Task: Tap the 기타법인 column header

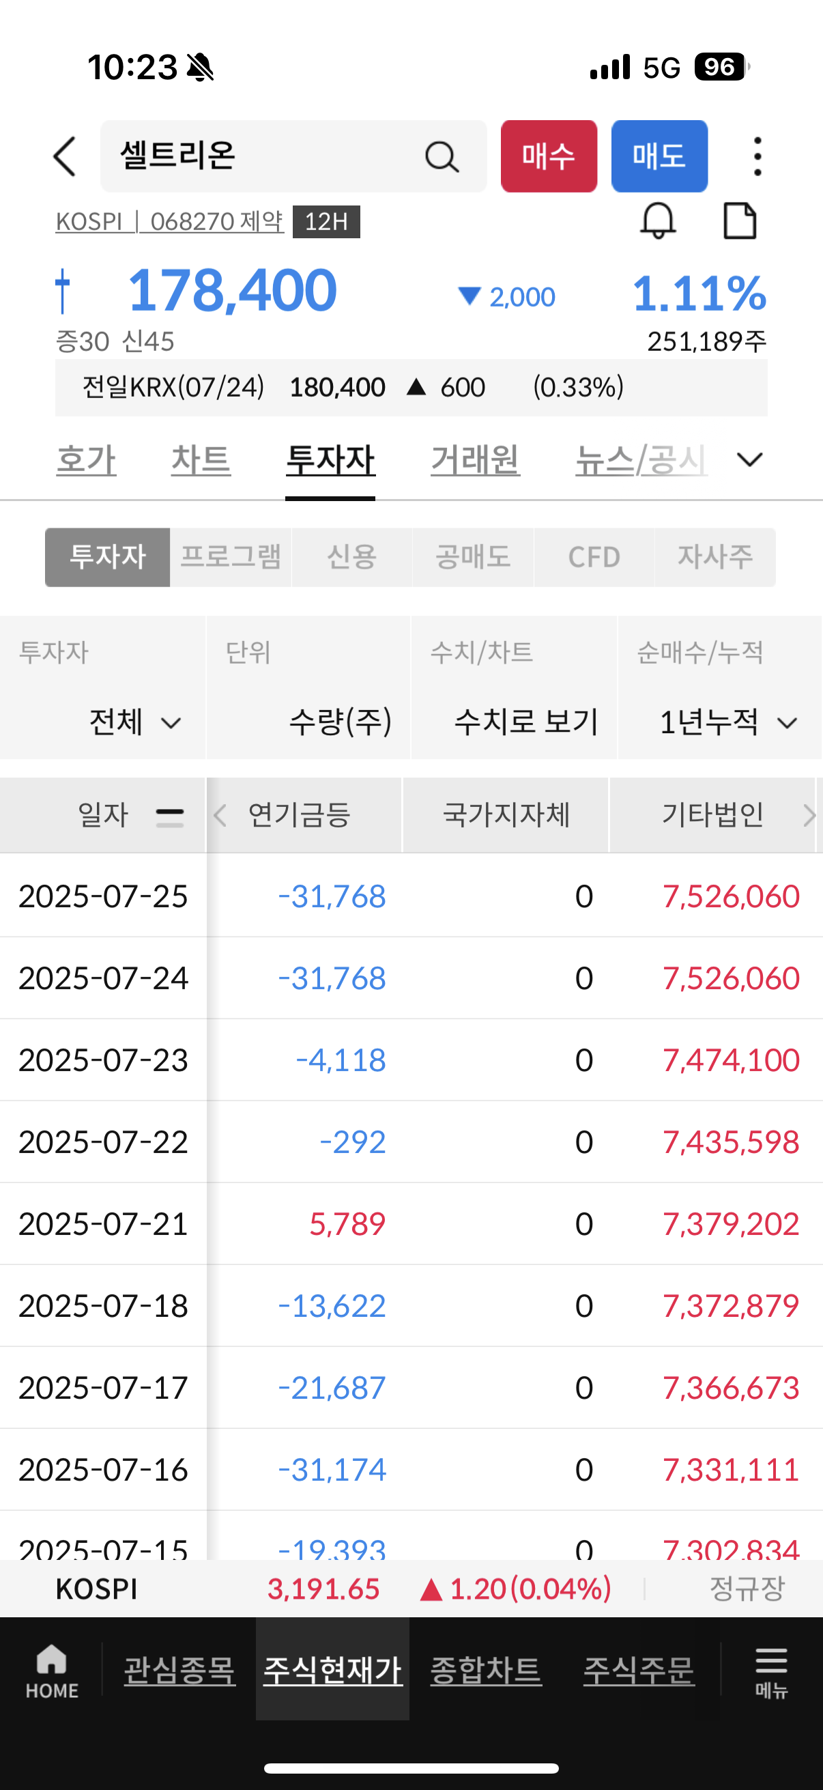Action: [x=712, y=815]
